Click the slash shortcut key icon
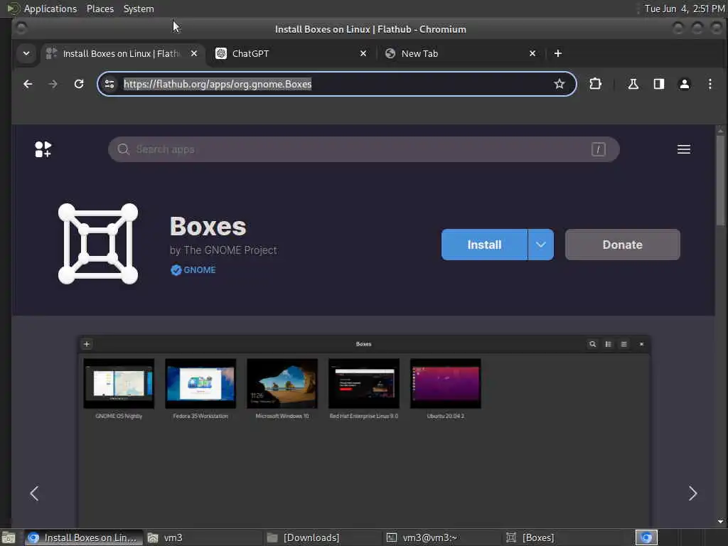 pos(598,149)
